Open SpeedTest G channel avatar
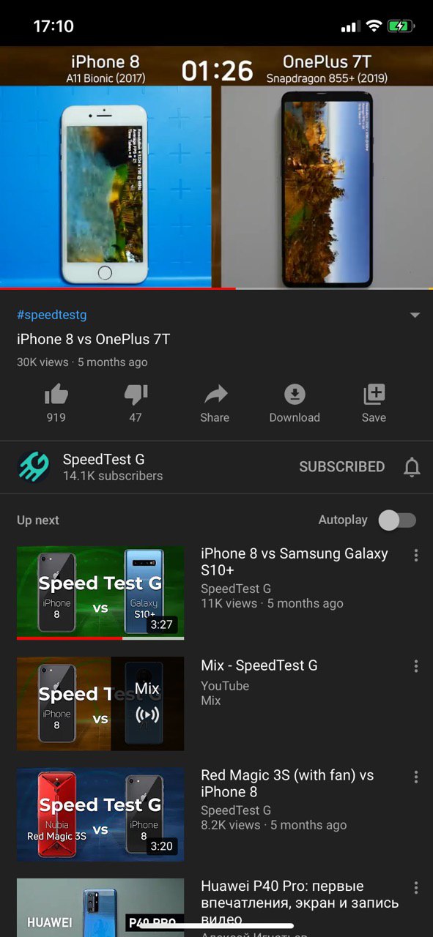 [34, 467]
